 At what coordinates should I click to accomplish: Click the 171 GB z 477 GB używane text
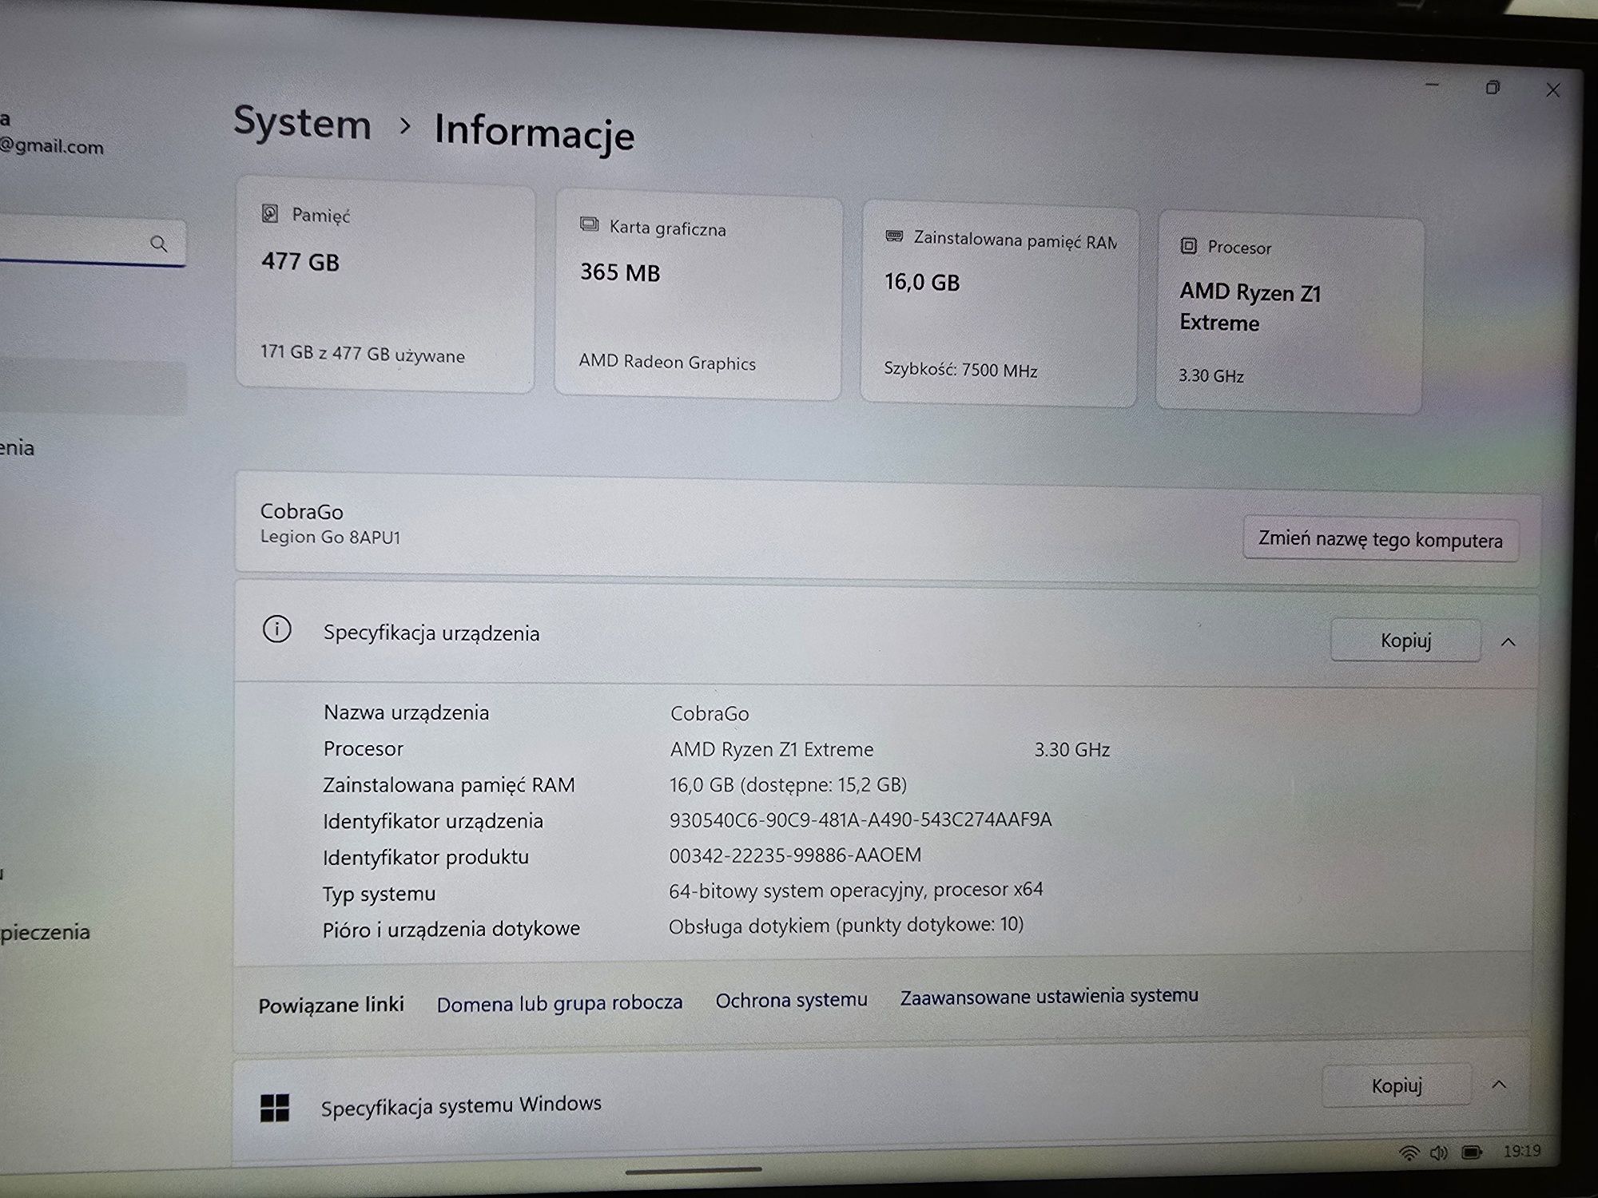[x=362, y=353]
